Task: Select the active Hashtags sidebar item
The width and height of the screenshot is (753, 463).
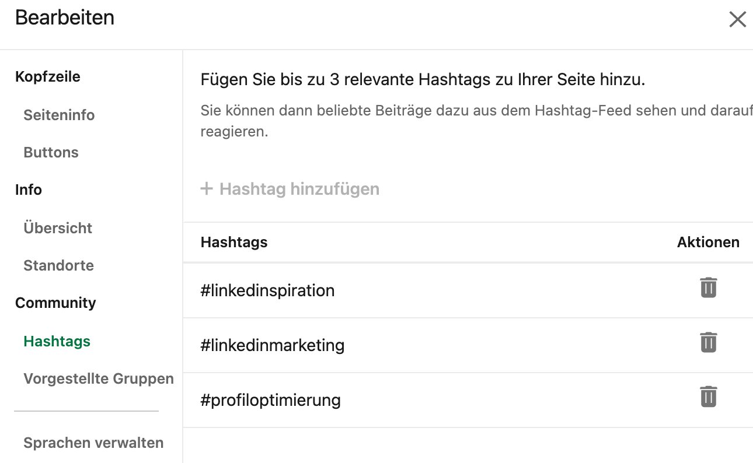Action: point(57,341)
